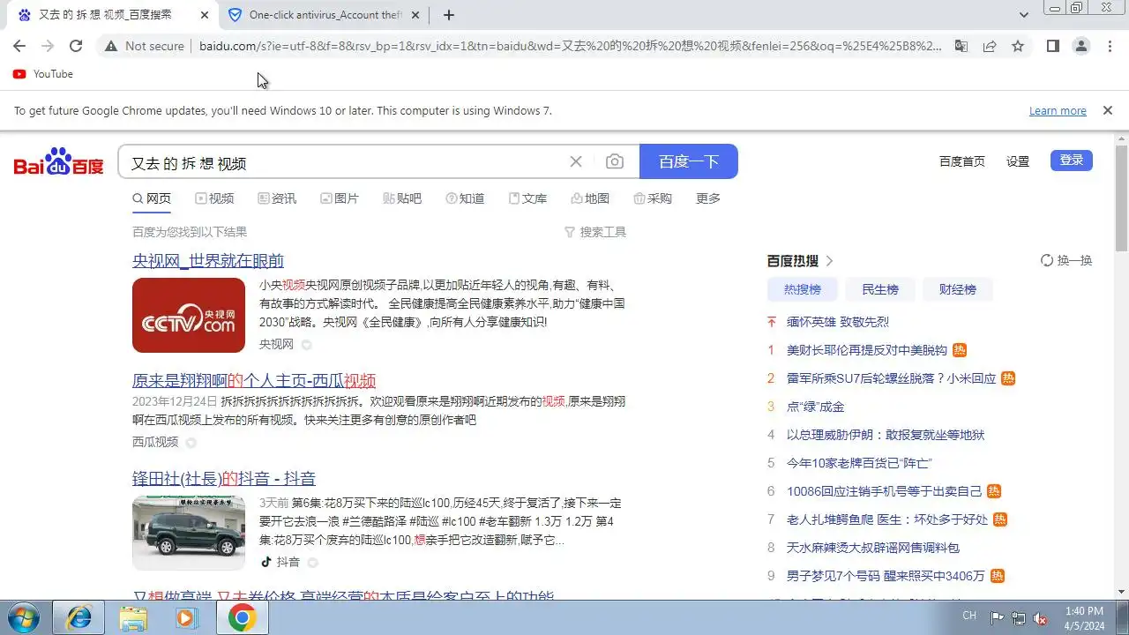Switch to the 贴吧 tab
The height and width of the screenshot is (635, 1129).
402,198
